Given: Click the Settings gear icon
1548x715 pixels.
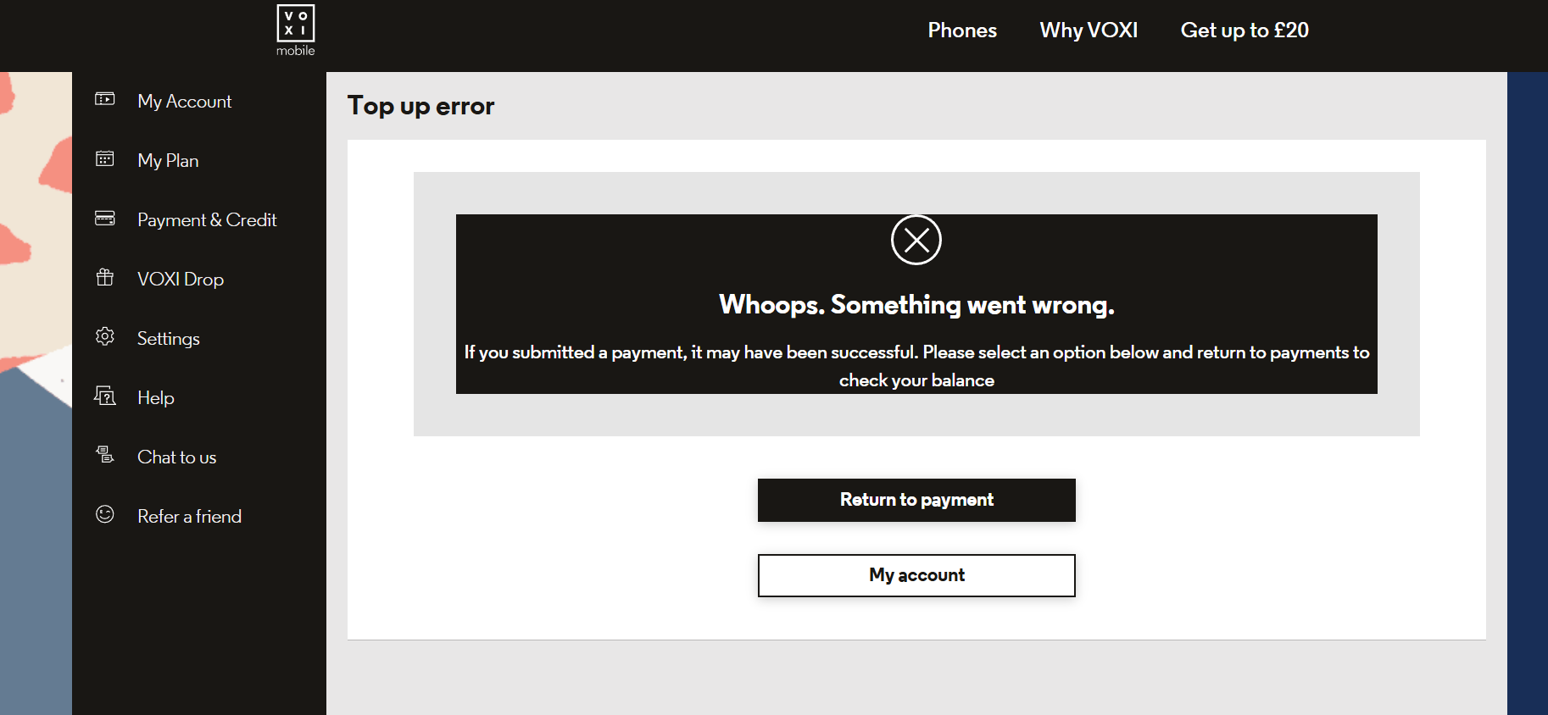Looking at the screenshot, I should pyautogui.click(x=105, y=336).
